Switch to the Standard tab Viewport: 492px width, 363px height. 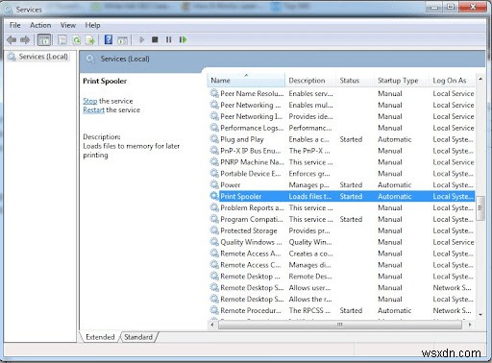click(x=138, y=337)
